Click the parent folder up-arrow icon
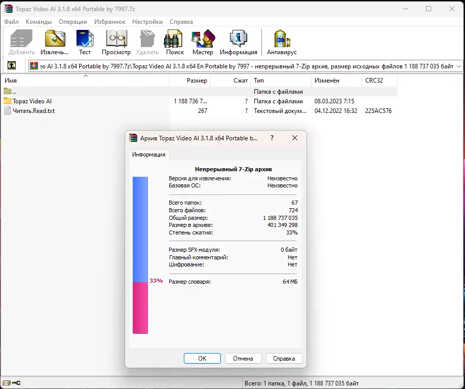The image size is (465, 389). [x=11, y=65]
